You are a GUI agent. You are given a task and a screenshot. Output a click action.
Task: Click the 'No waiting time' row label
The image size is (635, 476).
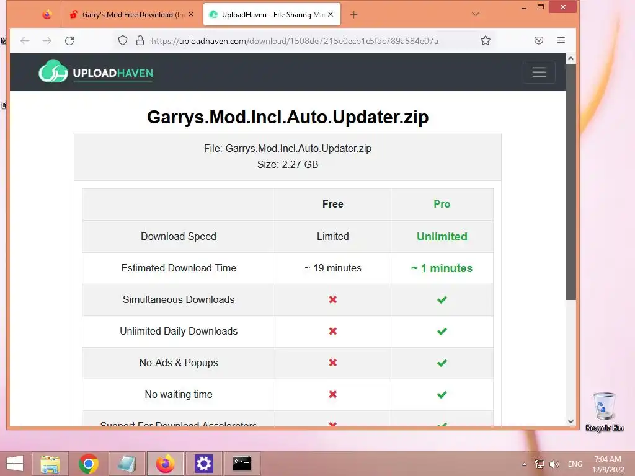(179, 394)
